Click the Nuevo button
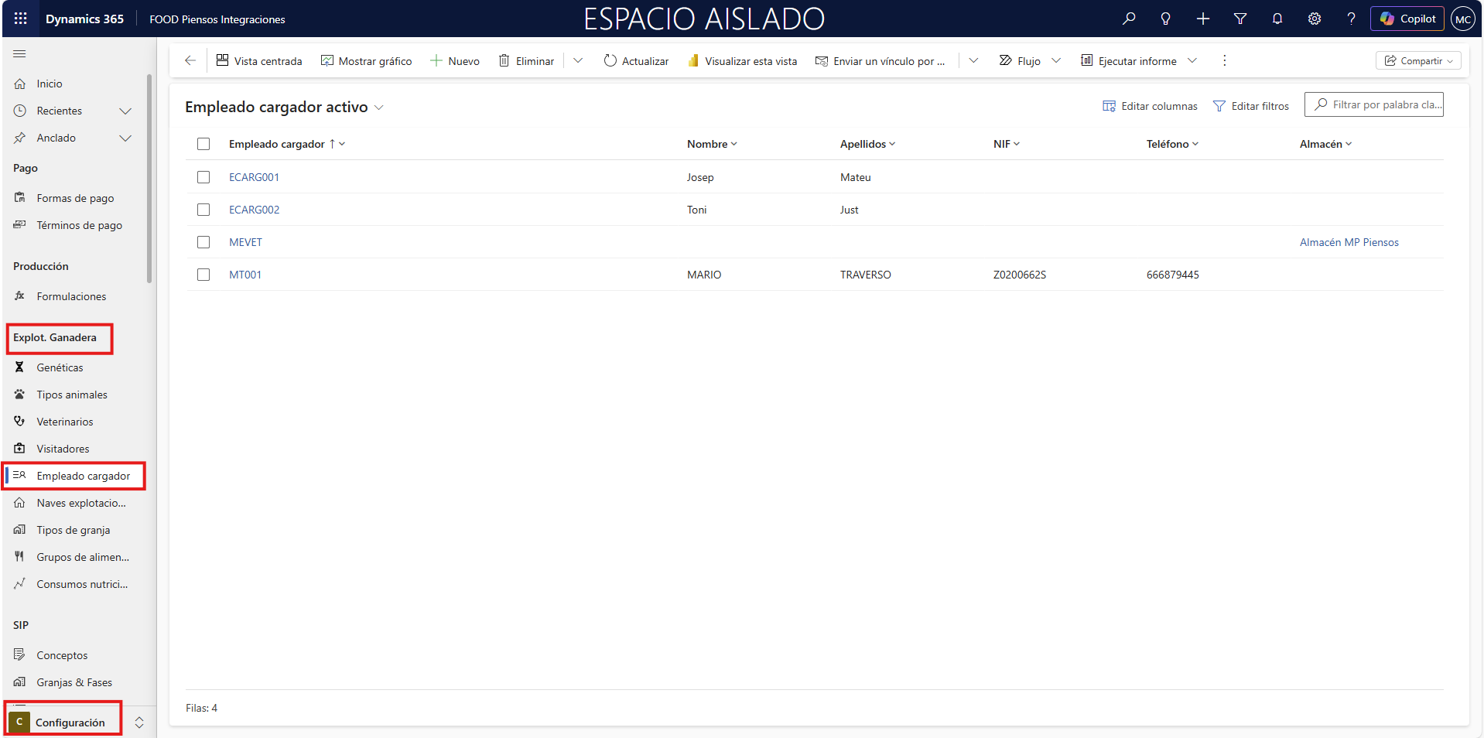Image resolution: width=1484 pixels, height=738 pixels. coord(455,60)
